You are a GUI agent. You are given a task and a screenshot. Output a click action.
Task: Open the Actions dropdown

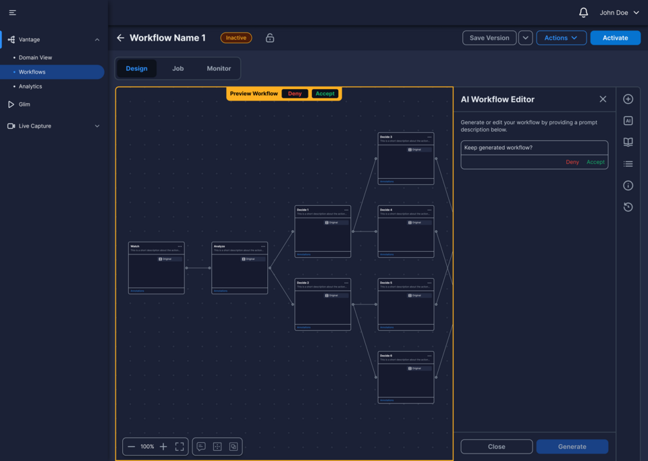(561, 38)
